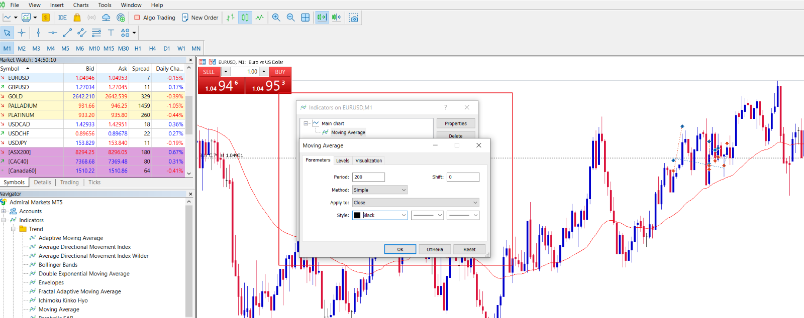Image resolution: width=804 pixels, height=318 pixels.
Task: Click the BUY button
Action: pos(280,72)
